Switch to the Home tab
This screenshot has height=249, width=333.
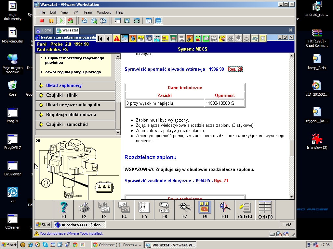[x=44, y=30]
